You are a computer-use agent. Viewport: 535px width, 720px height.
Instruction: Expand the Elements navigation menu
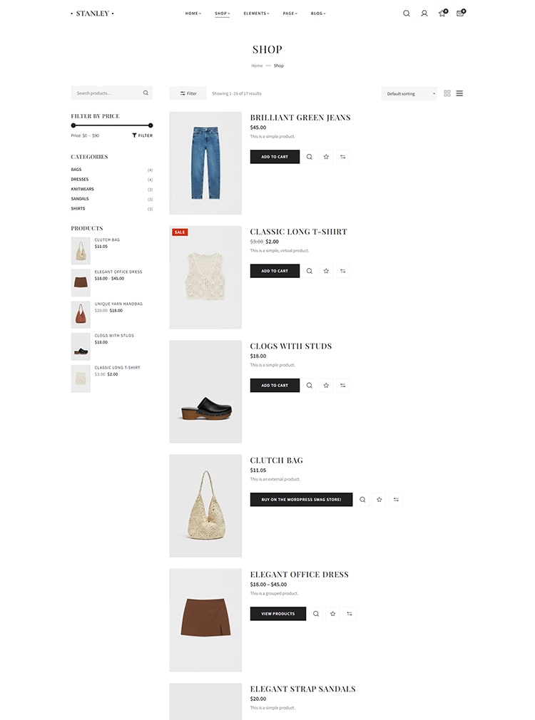257,14
